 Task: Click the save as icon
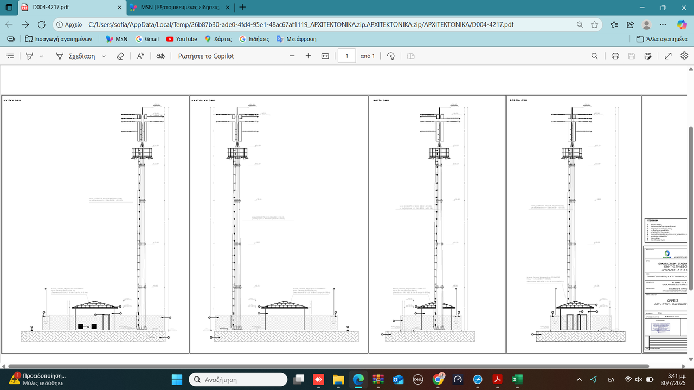648,56
